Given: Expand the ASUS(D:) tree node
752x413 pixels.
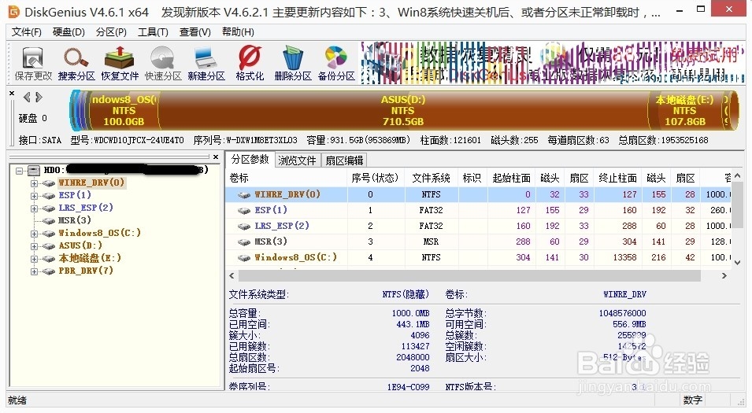Looking at the screenshot, I should 34,246.
